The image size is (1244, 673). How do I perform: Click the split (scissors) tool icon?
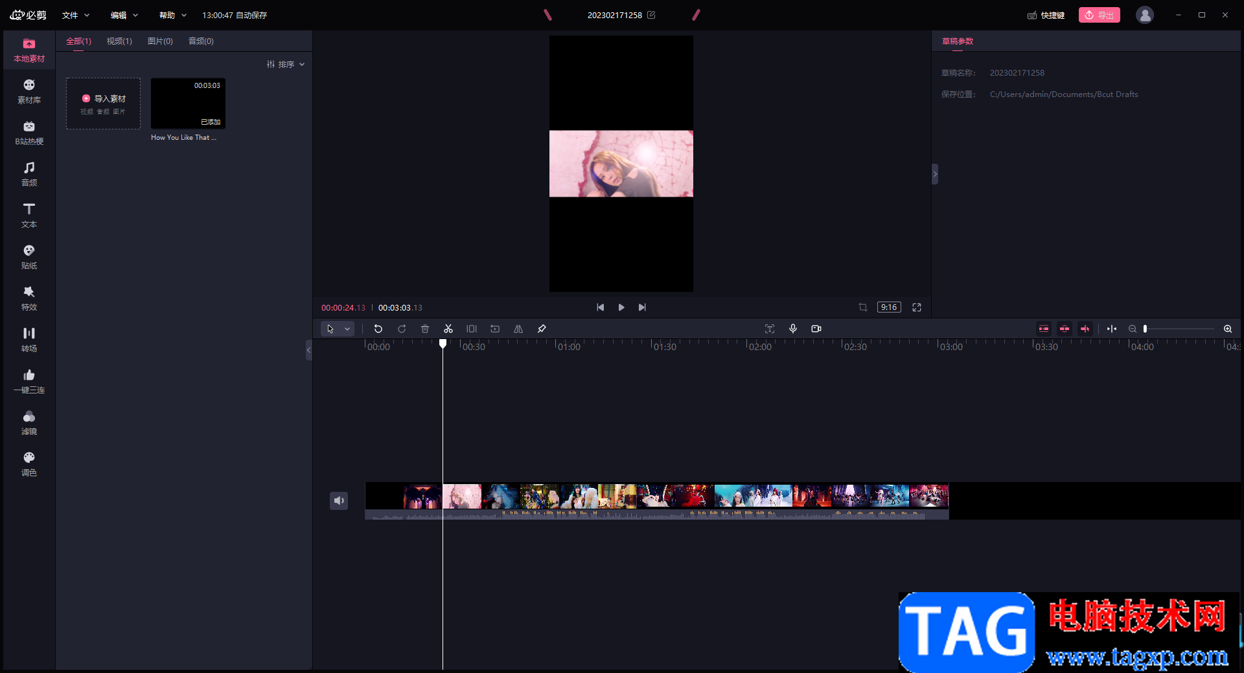(x=448, y=329)
